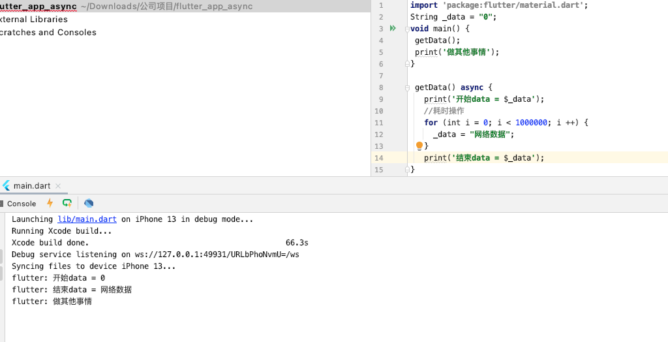The width and height of the screenshot is (668, 342).
Task: Click the yellow lightbulb quick-fix icon
Action: (419, 146)
